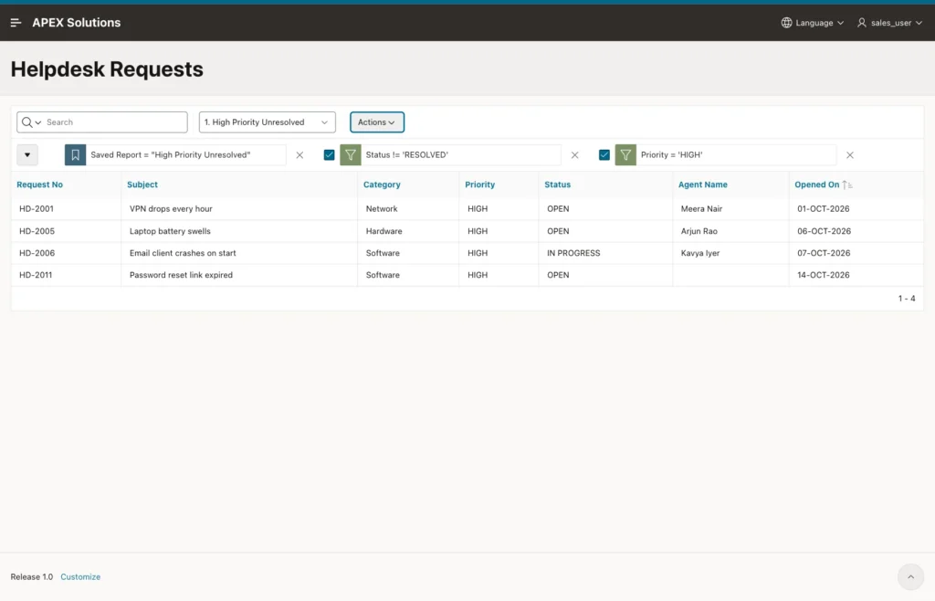Image resolution: width=935 pixels, height=601 pixels.
Task: Click agent name Kavya Iyer
Action: coord(700,253)
